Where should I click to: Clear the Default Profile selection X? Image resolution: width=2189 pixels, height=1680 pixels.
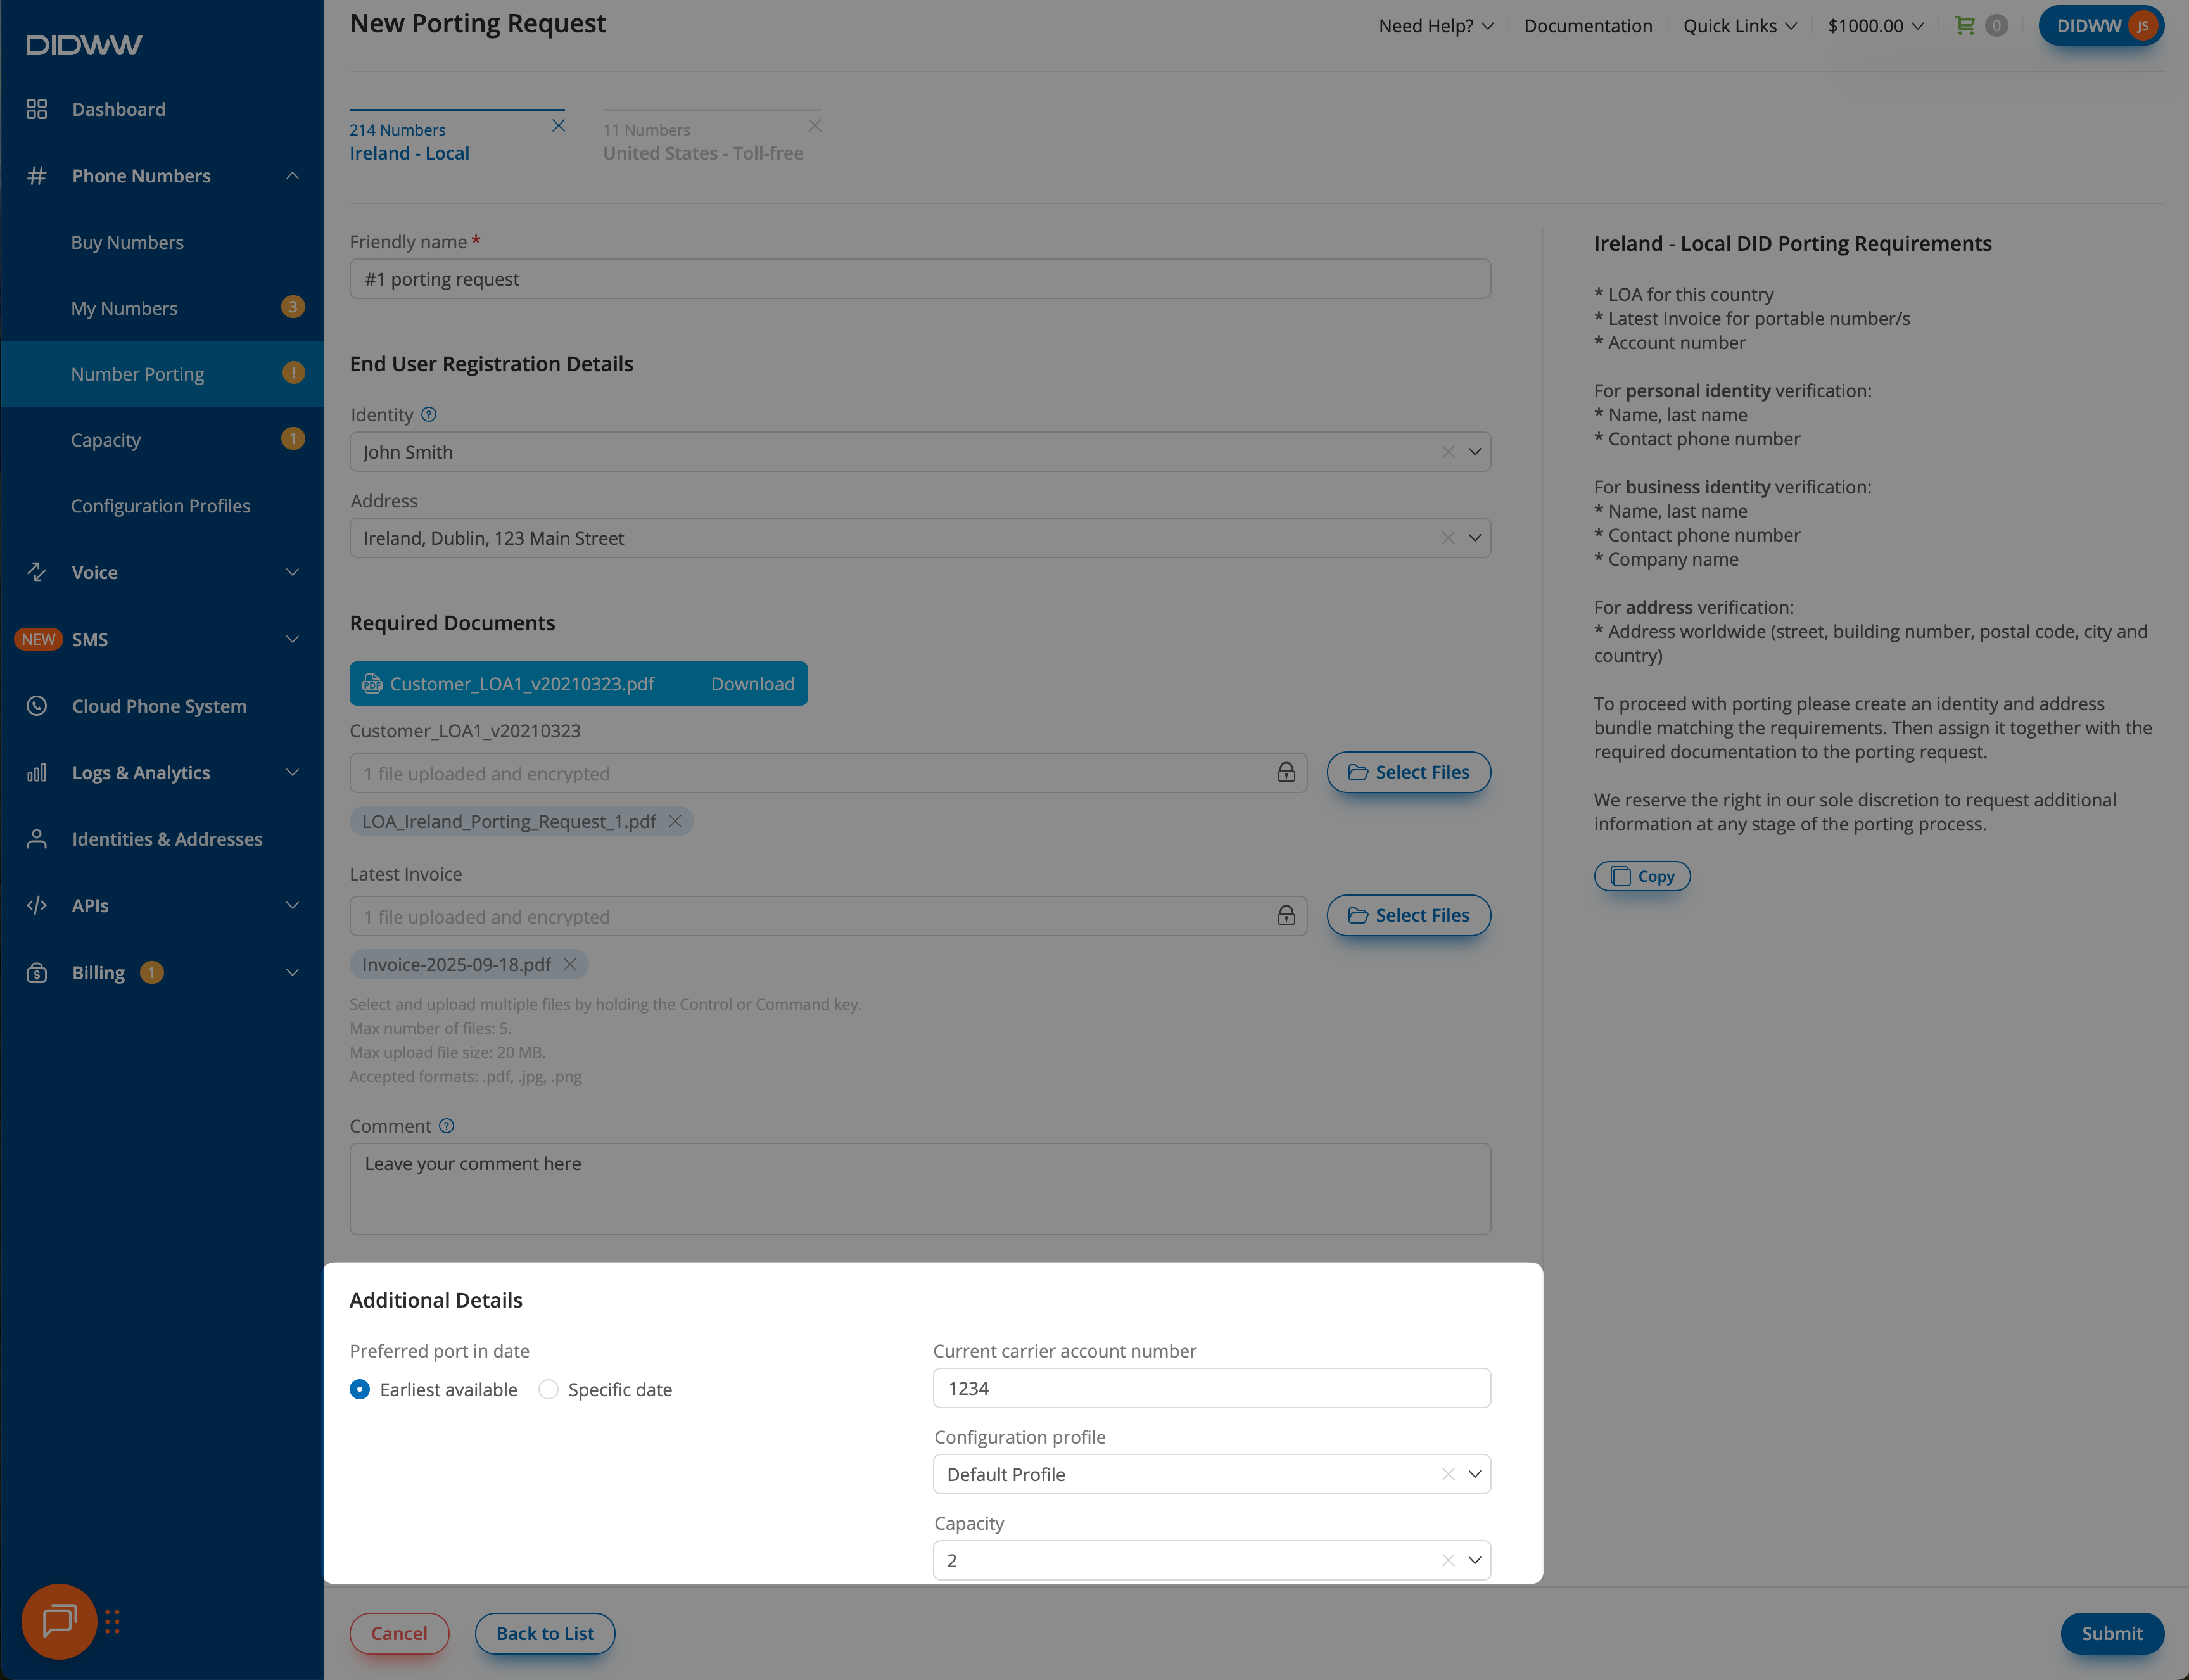click(x=1447, y=1474)
